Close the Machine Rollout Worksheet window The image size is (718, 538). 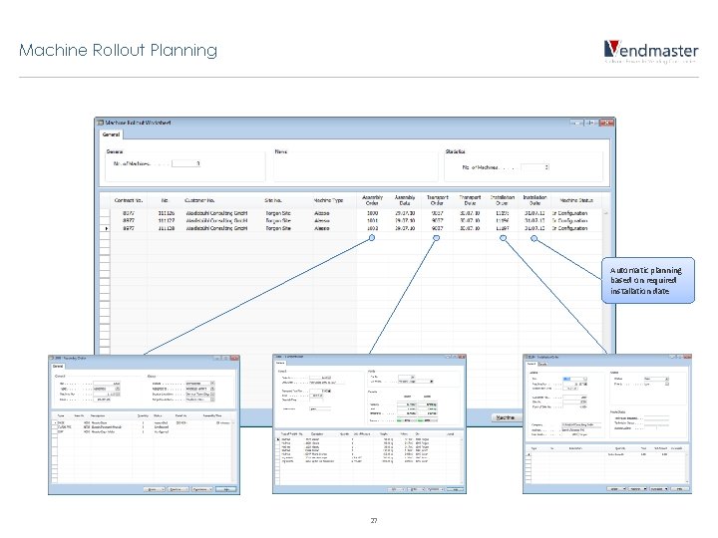tap(606, 123)
